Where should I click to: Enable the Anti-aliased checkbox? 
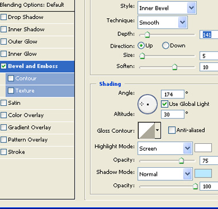172,131
